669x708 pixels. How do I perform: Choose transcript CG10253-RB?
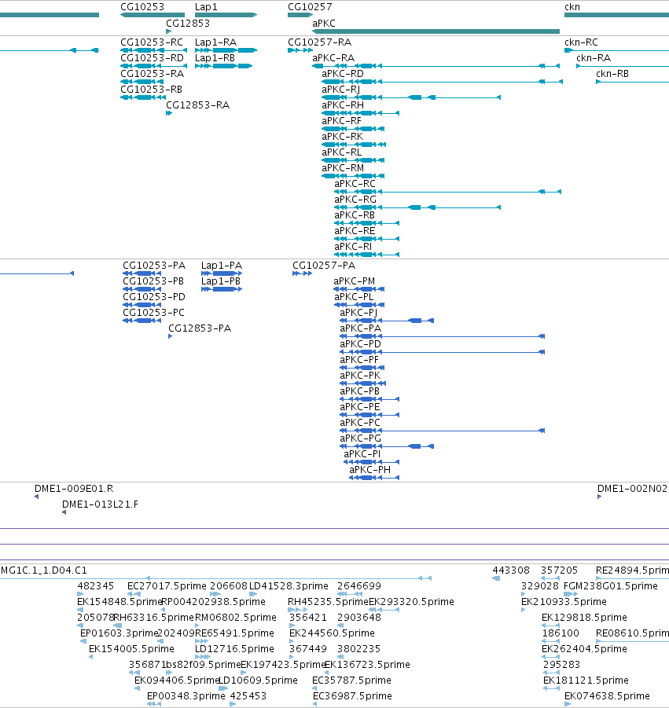[151, 90]
